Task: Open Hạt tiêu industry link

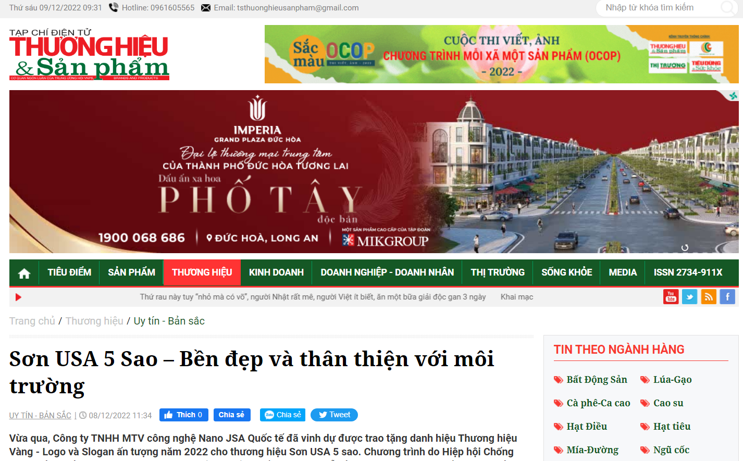Action: [672, 427]
